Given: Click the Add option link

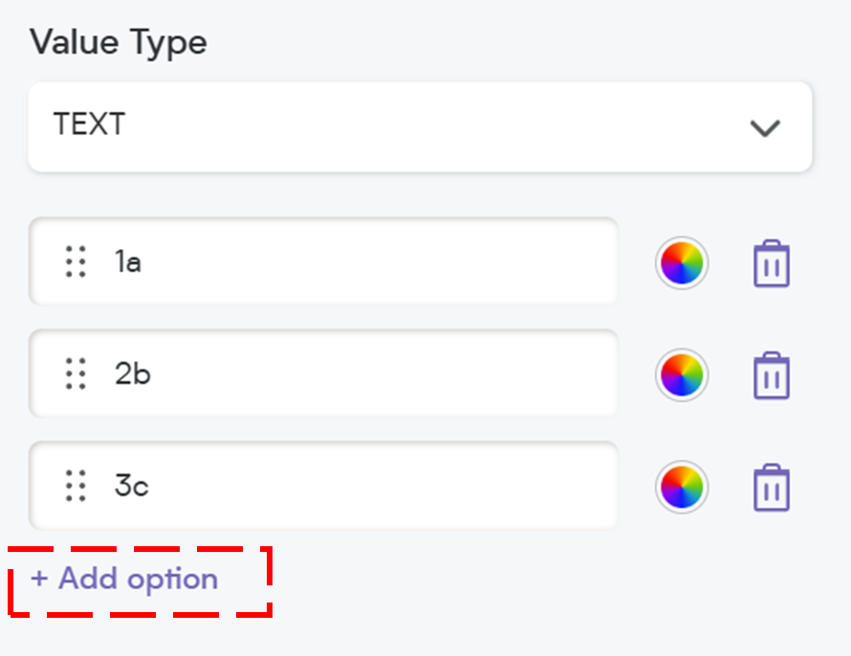Looking at the screenshot, I should click(x=124, y=579).
